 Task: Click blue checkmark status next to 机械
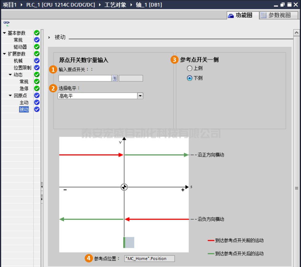point(37,61)
